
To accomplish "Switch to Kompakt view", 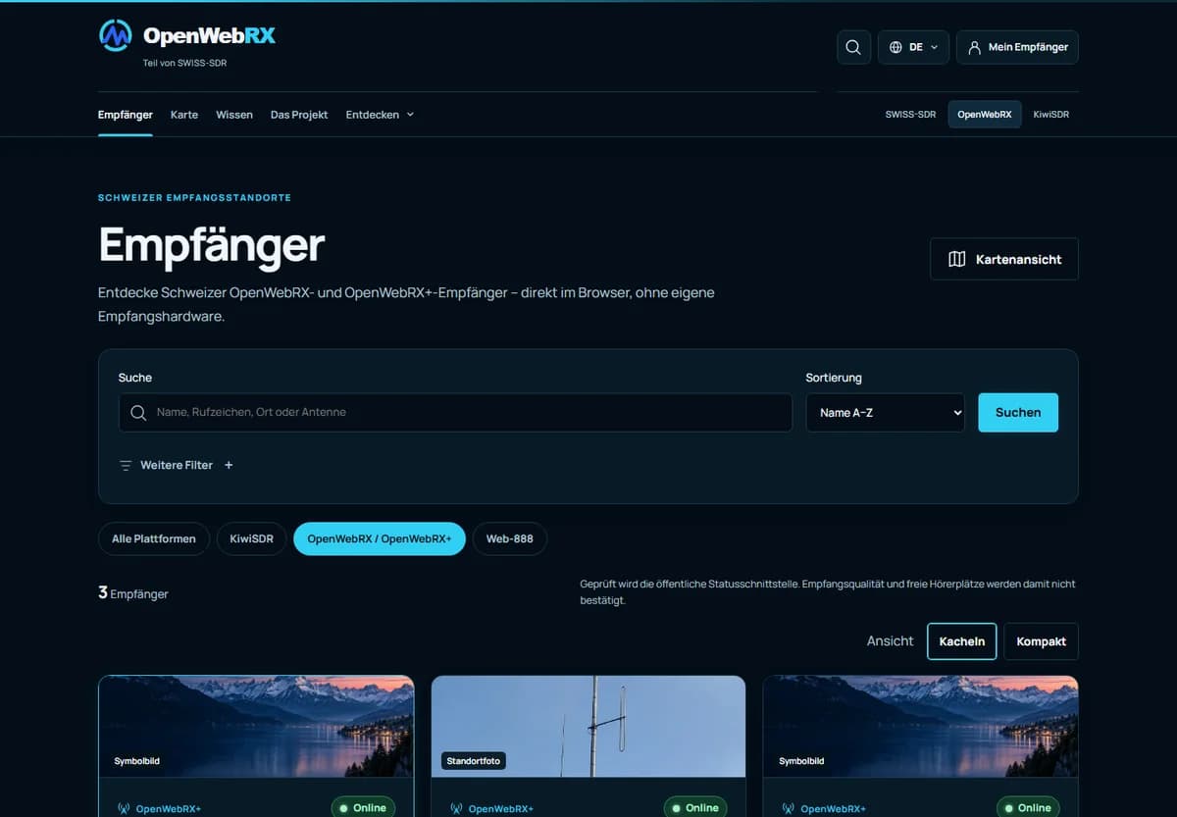I will (1042, 641).
